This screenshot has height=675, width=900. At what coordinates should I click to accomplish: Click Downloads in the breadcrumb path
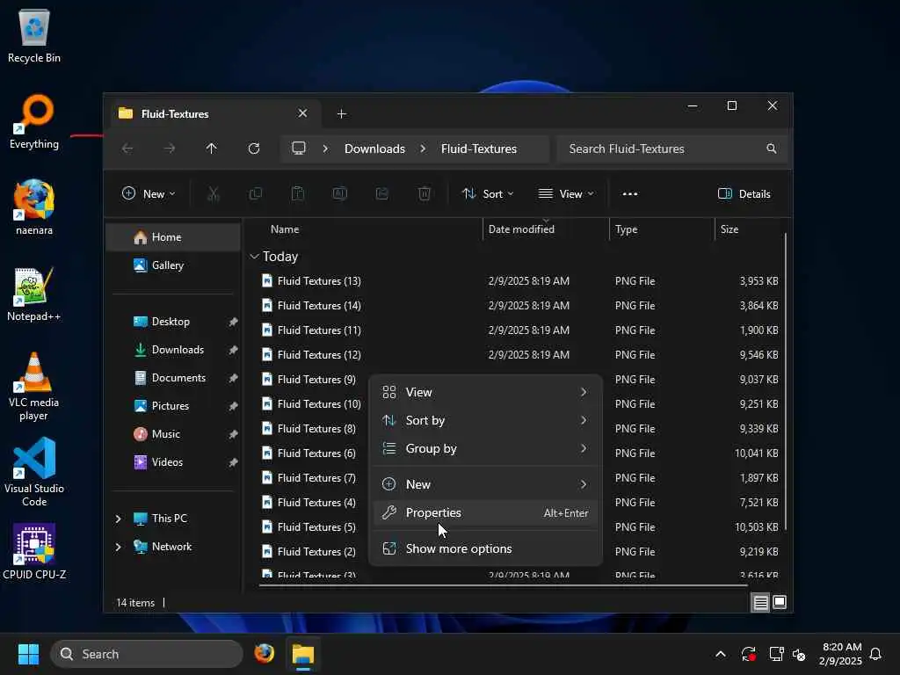point(374,149)
